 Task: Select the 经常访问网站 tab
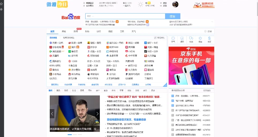tap(69, 38)
